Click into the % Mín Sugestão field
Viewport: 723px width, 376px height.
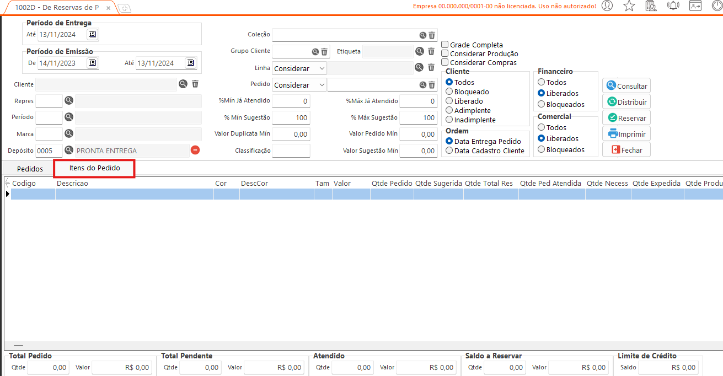[291, 118]
